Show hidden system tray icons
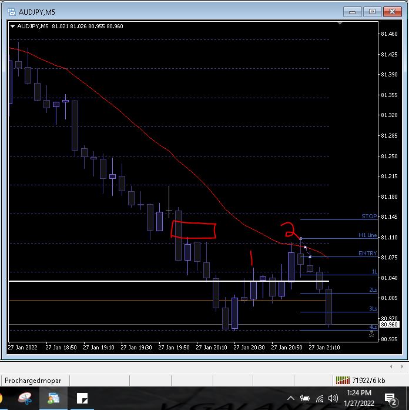Screen dimensions: 409x410 (x=291, y=398)
